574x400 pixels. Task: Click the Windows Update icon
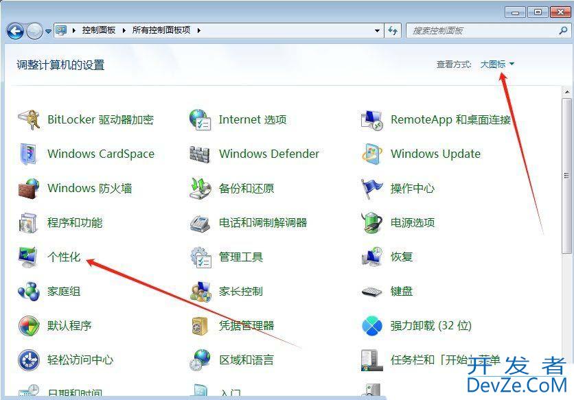[371, 154]
